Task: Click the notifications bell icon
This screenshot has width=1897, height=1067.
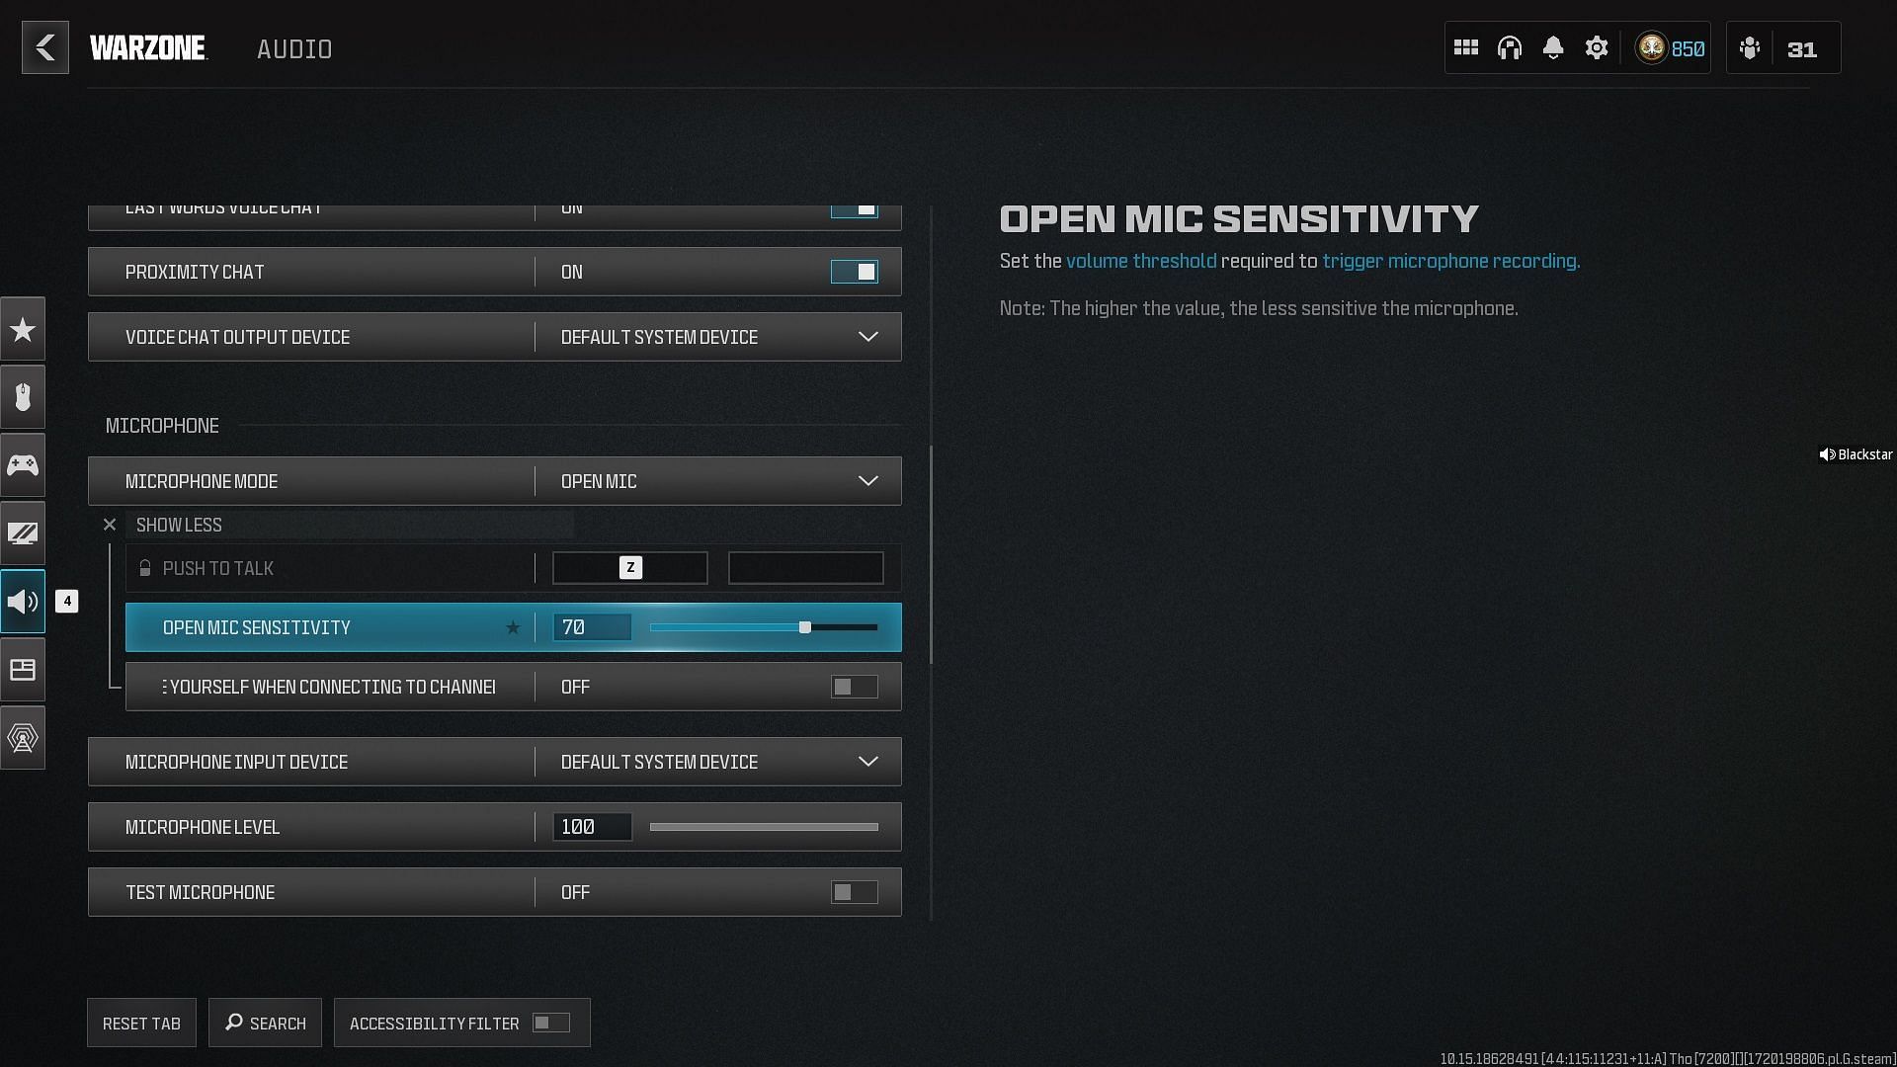Action: 1552,48
